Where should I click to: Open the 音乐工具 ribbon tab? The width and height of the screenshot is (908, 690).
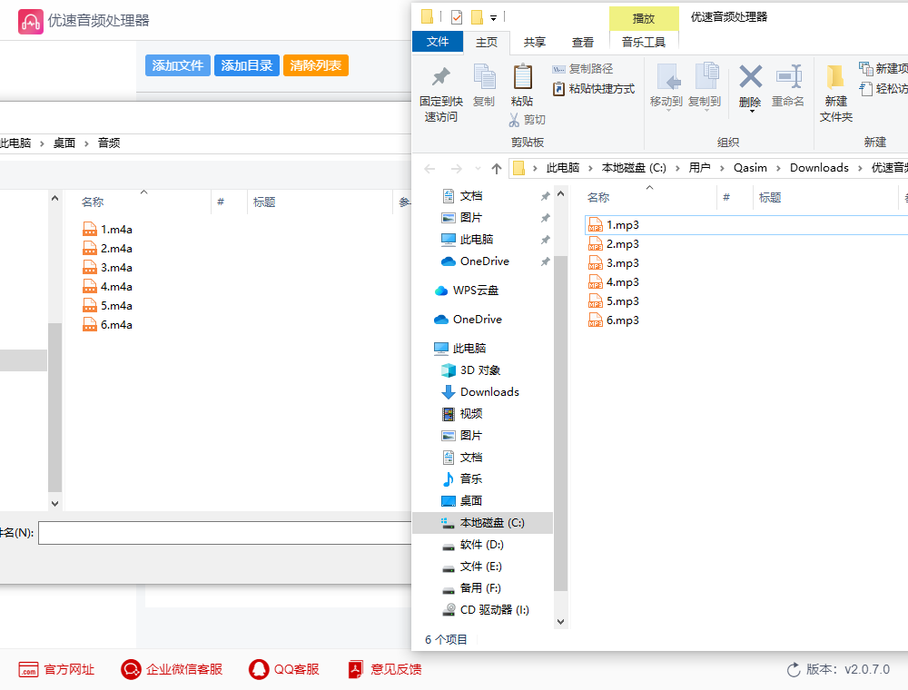click(x=644, y=43)
